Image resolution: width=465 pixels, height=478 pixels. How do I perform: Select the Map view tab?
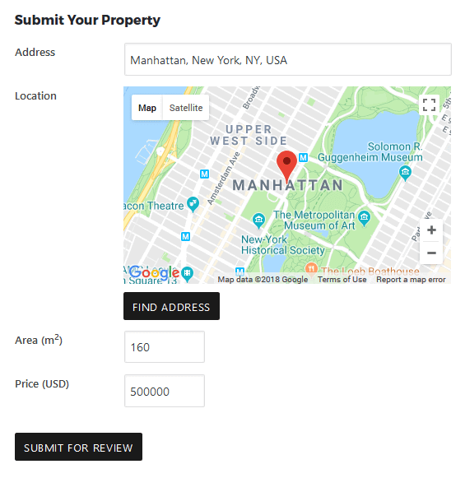147,108
